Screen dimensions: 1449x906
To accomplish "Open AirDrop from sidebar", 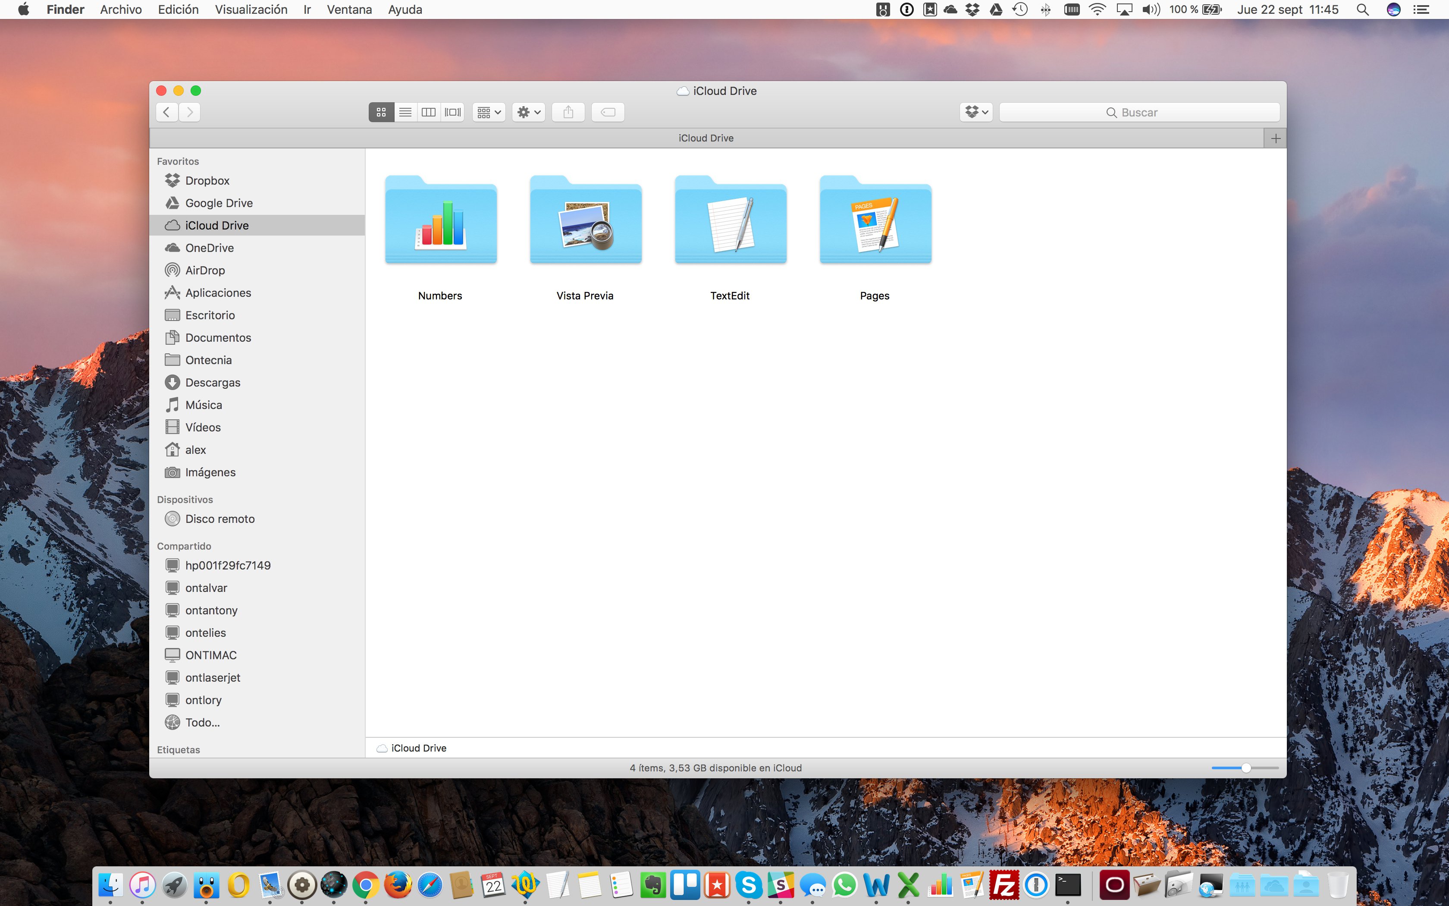I will [257, 270].
